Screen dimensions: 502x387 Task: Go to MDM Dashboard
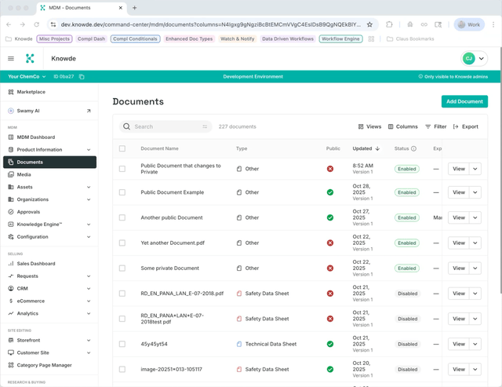(x=36, y=137)
